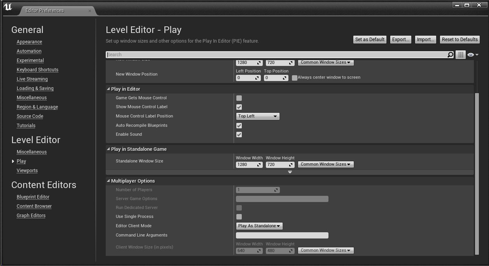The width and height of the screenshot is (489, 266).
Task: Open Viewports settings
Action: coord(27,171)
